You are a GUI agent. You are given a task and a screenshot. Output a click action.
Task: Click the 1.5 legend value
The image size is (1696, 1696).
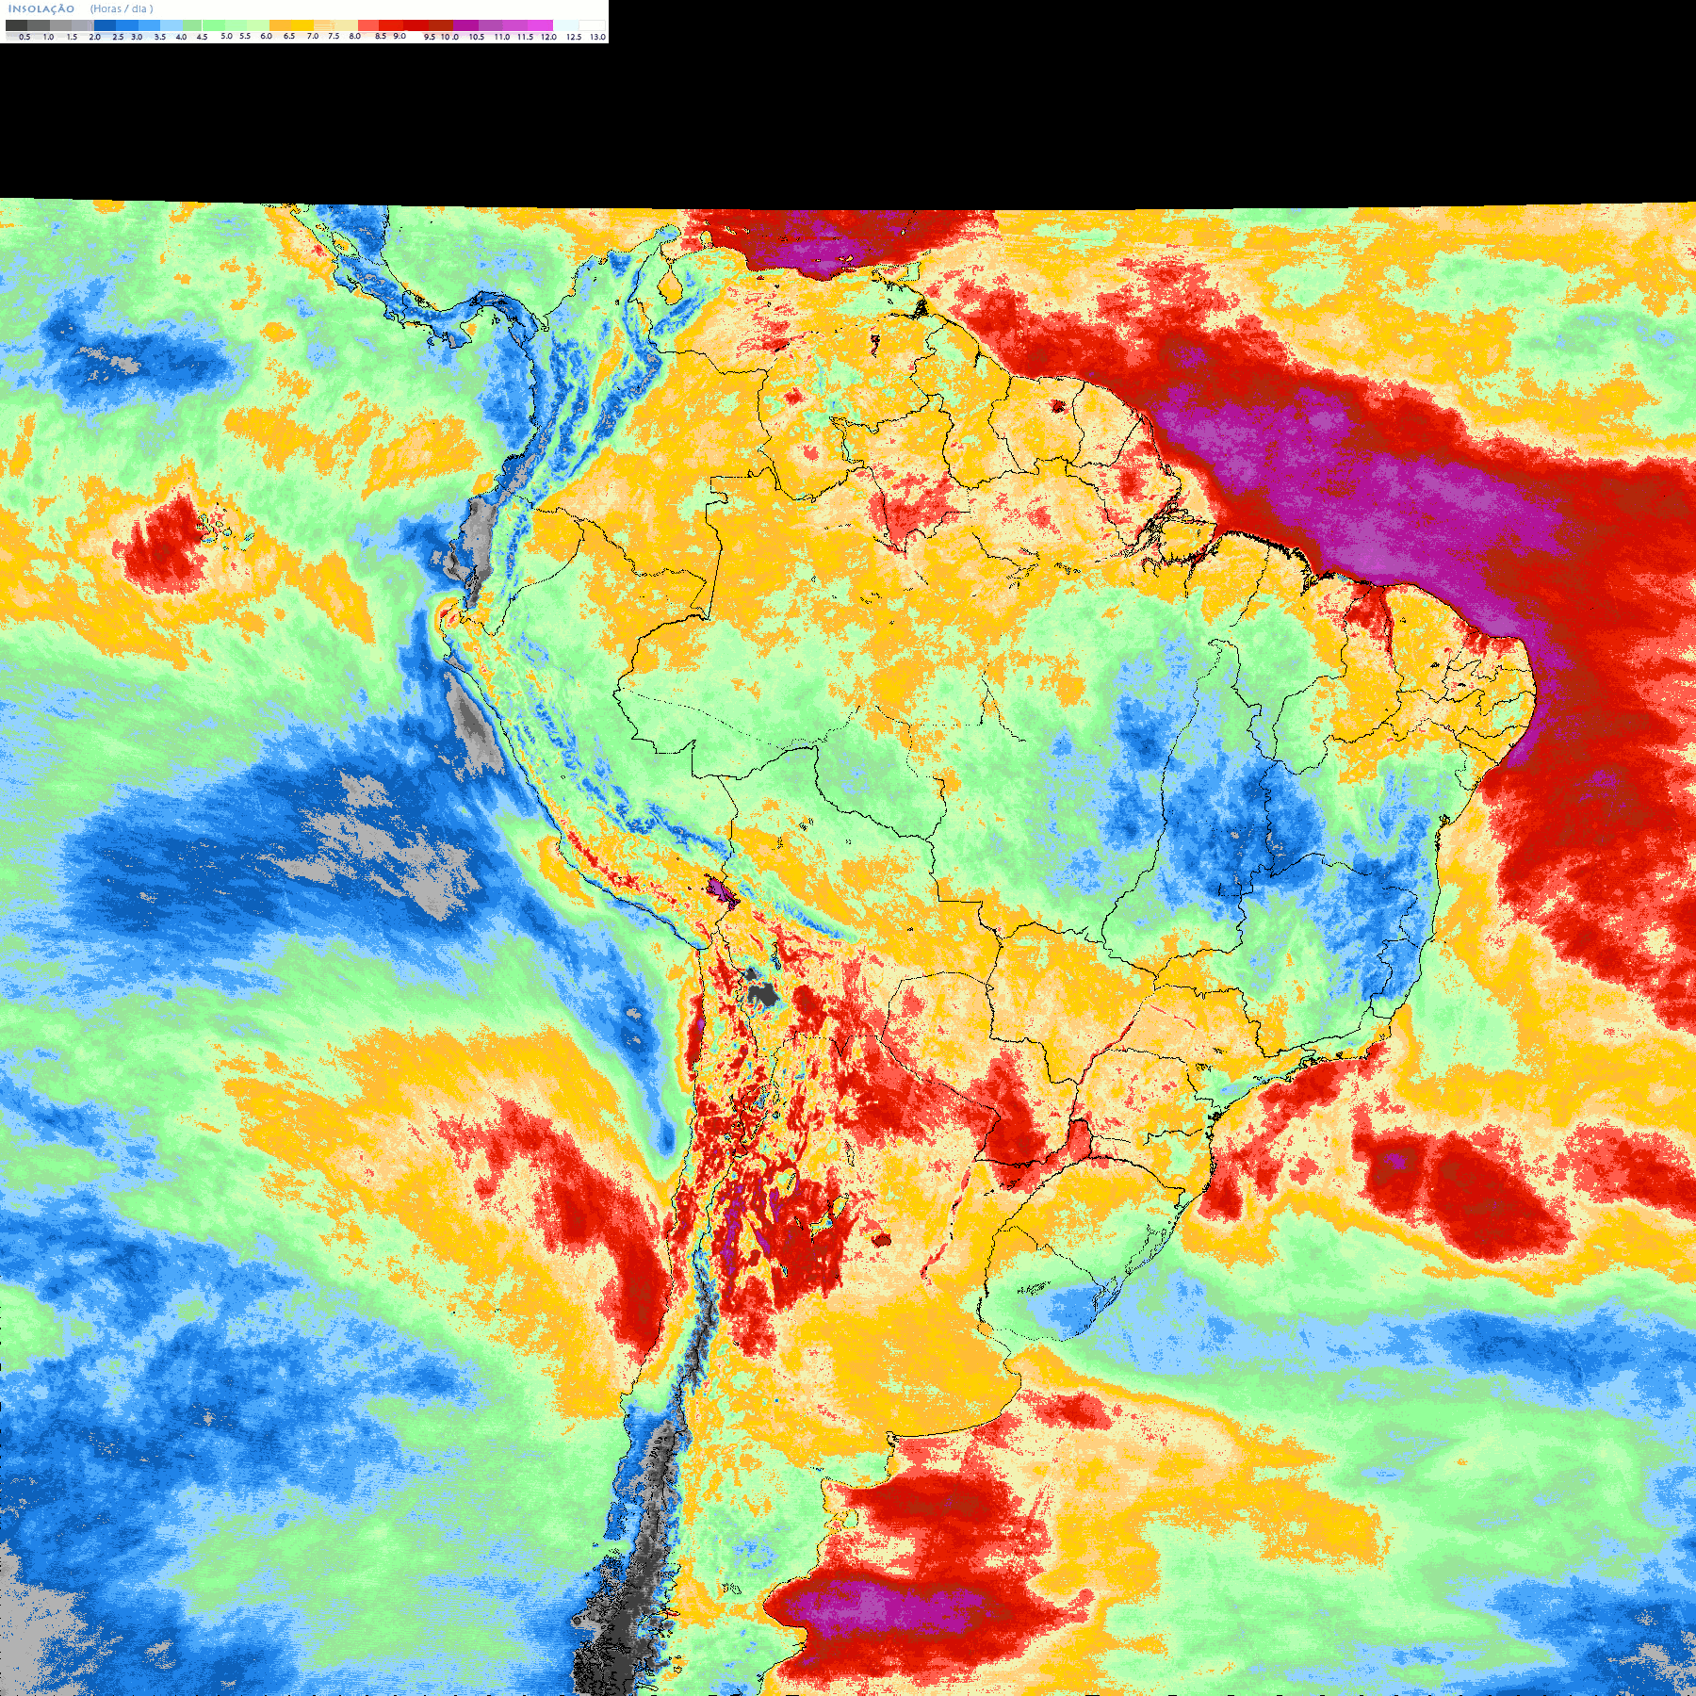coord(72,37)
